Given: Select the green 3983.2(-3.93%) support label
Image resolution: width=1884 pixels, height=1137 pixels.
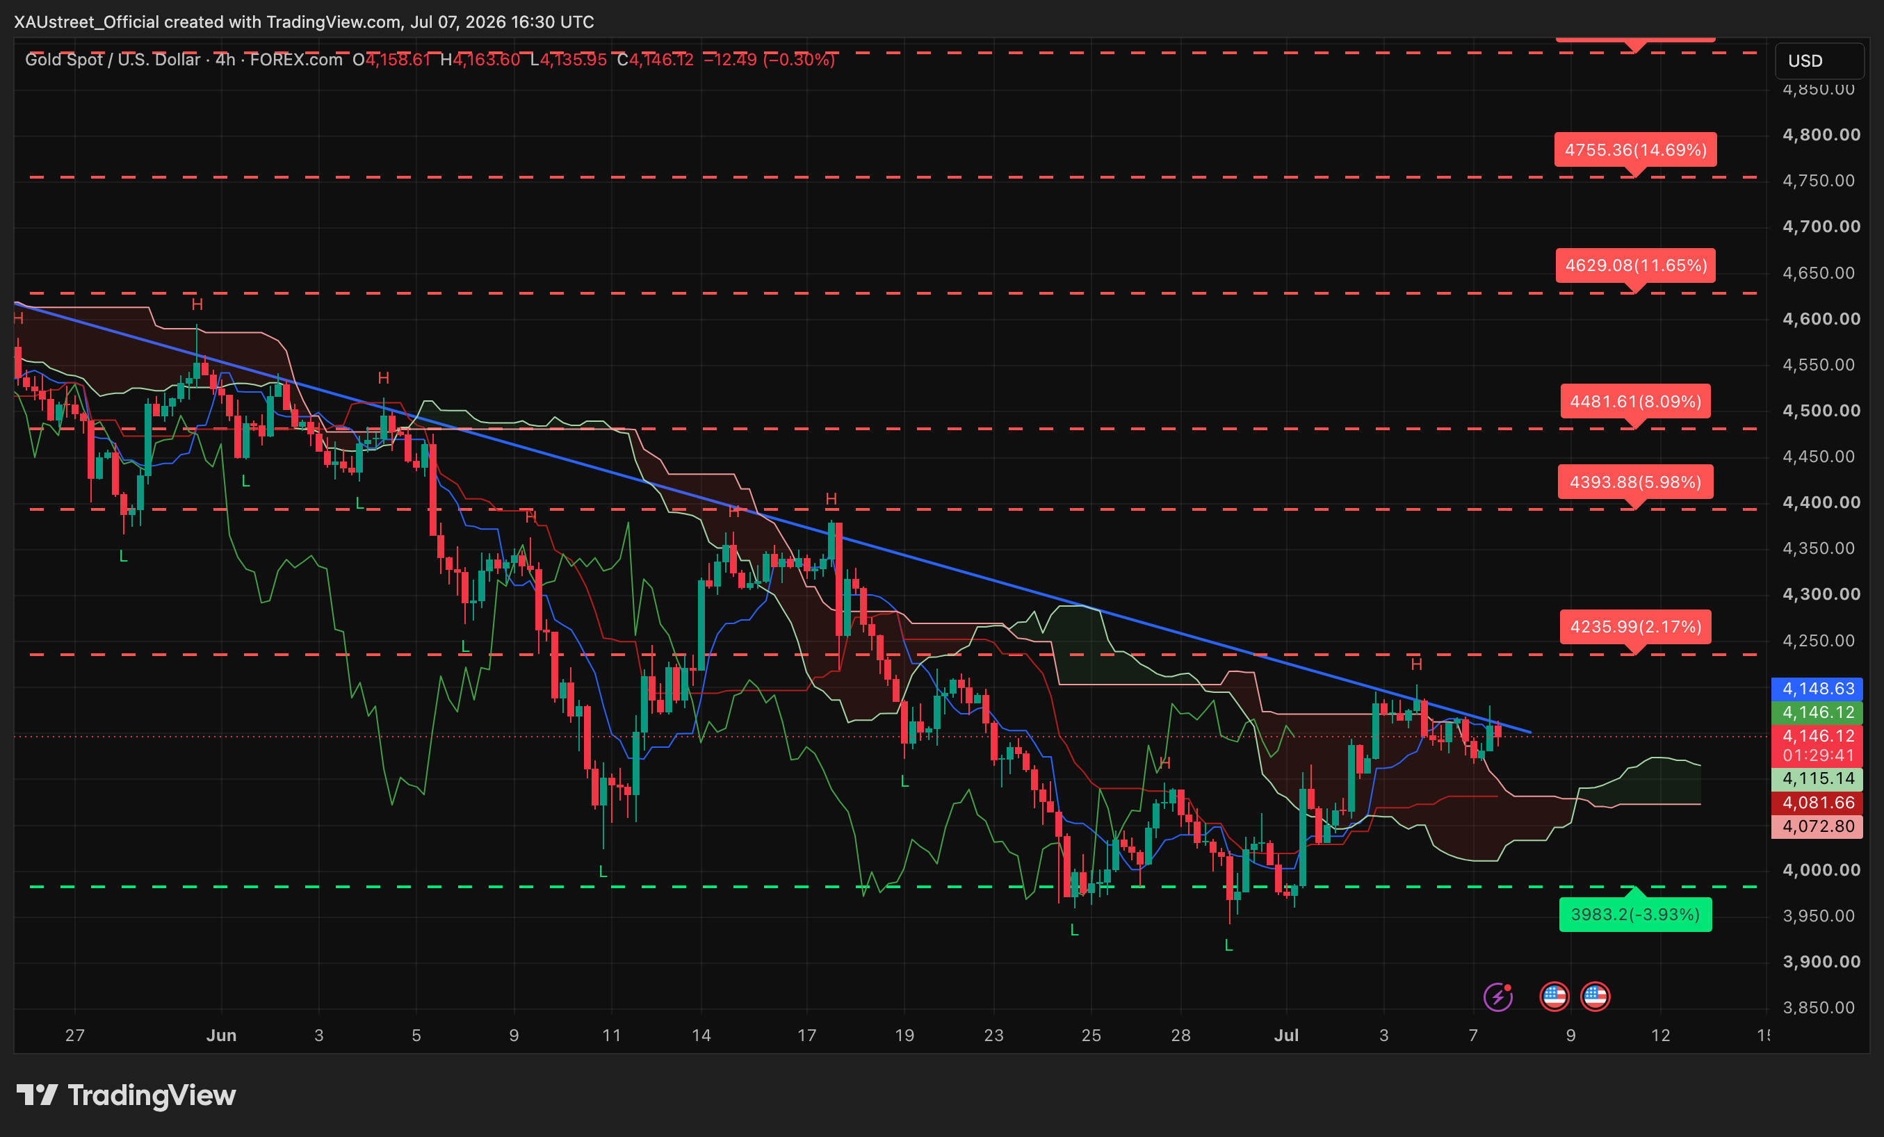Looking at the screenshot, I should pos(1636,915).
